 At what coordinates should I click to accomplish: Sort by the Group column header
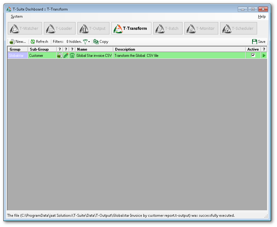17,49
